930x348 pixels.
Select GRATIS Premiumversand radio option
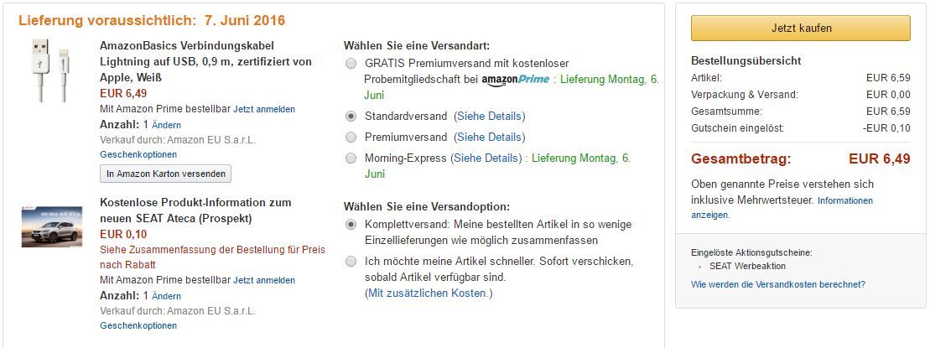(351, 63)
